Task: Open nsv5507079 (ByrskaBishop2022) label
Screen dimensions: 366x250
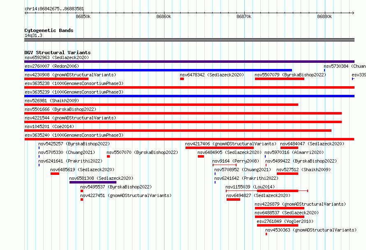Action: coord(290,75)
